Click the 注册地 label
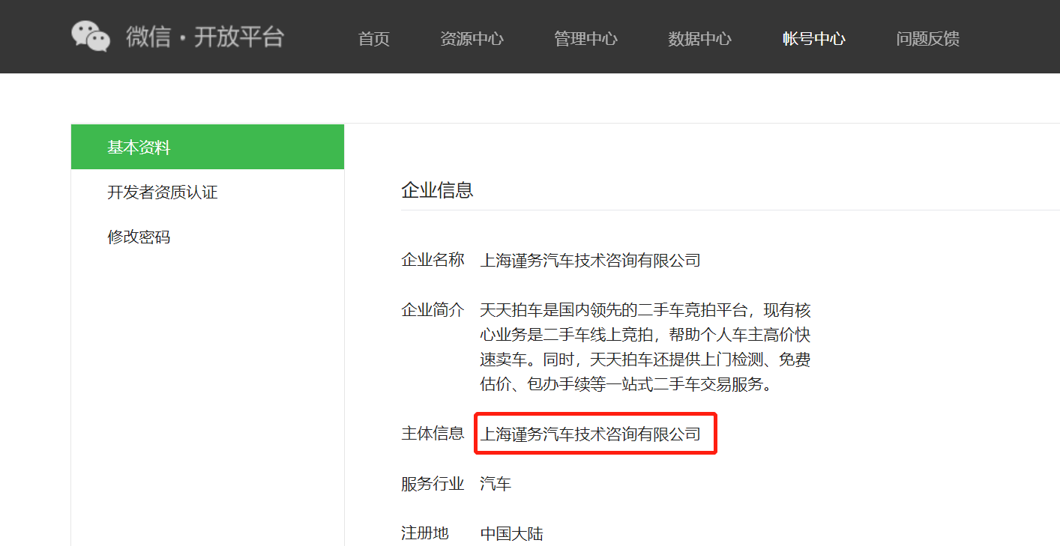Image resolution: width=1060 pixels, height=546 pixels. (425, 533)
